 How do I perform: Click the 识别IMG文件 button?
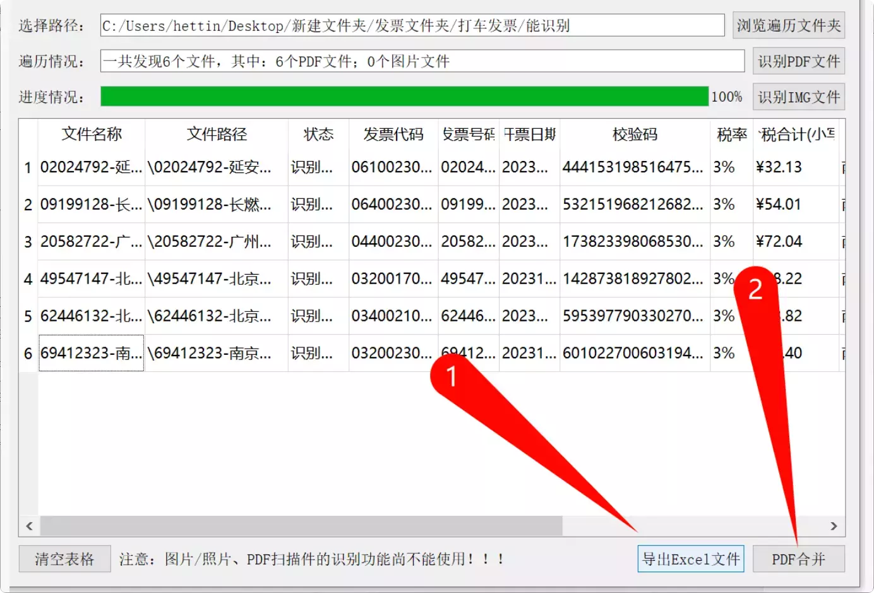click(798, 97)
